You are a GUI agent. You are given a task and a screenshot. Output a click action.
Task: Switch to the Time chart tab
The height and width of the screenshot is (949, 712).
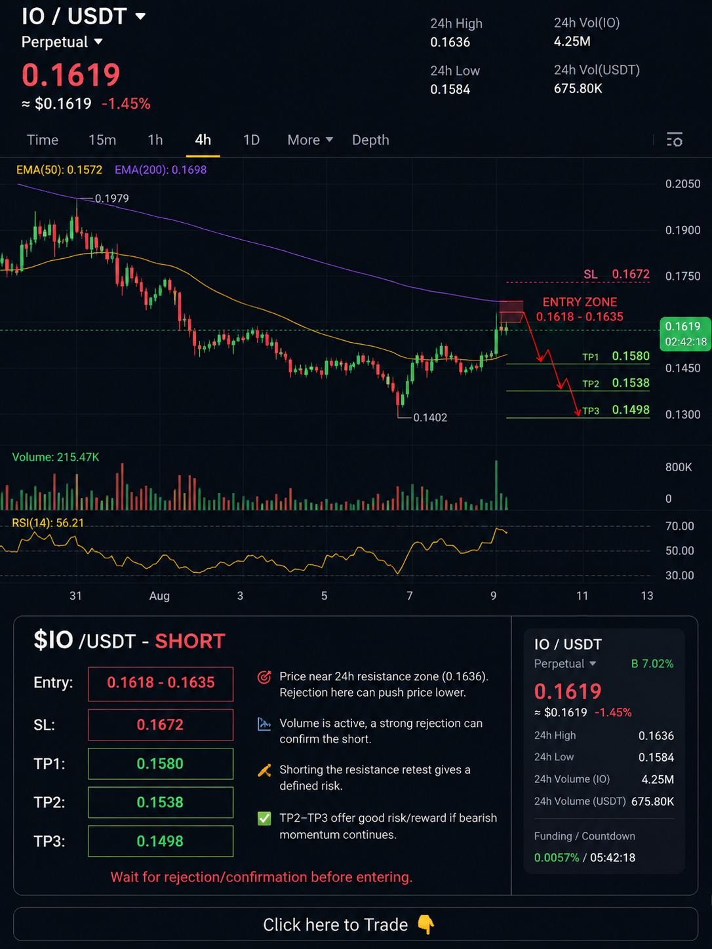point(43,140)
